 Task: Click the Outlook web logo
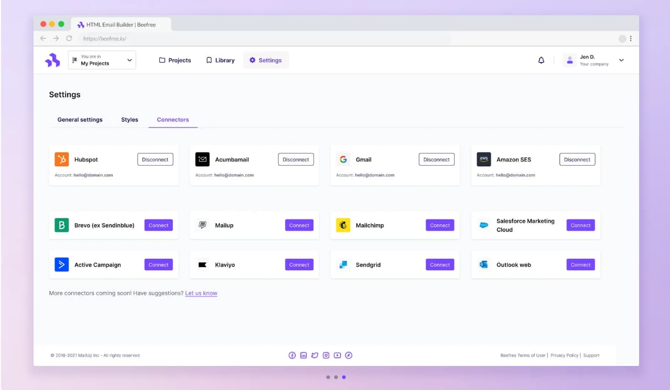(484, 265)
